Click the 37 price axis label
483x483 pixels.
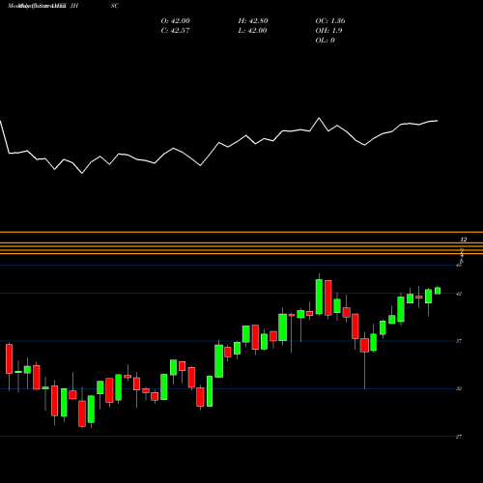(x=459, y=341)
